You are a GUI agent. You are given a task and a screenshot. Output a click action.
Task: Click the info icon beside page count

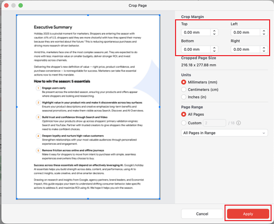[239, 123]
